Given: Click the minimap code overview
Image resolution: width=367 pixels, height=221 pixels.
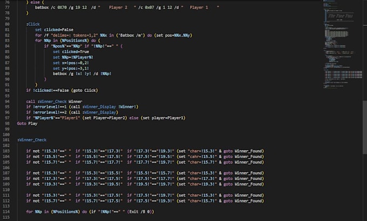Looking at the screenshot, I should tap(343, 44).
